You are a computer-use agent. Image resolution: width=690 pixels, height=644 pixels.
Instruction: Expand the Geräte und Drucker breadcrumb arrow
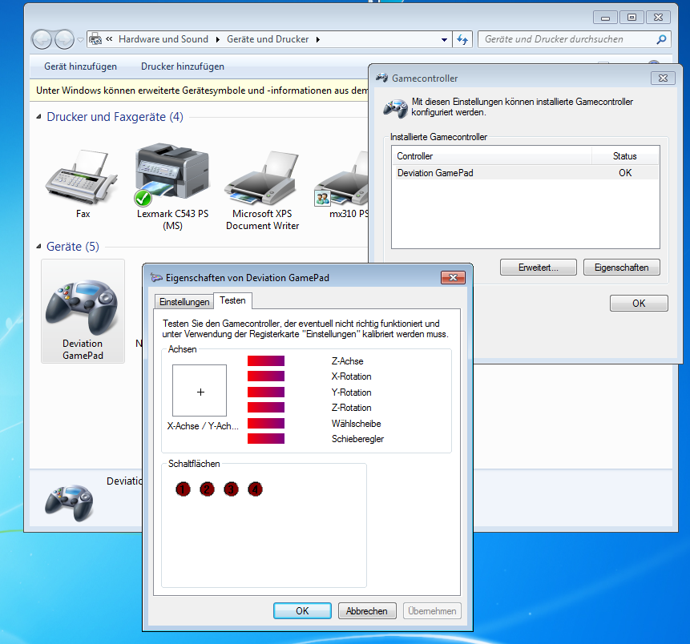tap(317, 39)
